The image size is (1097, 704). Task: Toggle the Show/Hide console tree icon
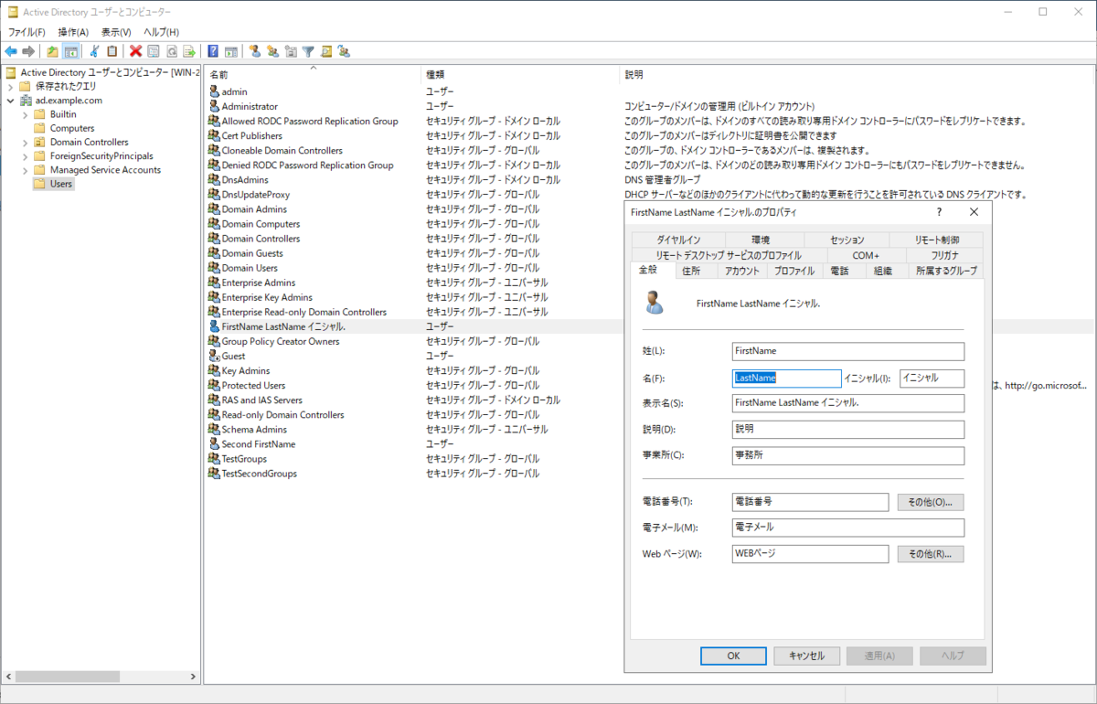click(x=70, y=51)
